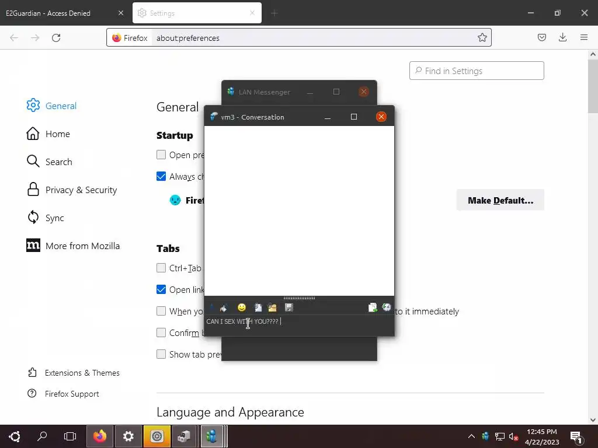Click the send folder paperclip icon
This screenshot has height=448, width=598.
(272, 307)
